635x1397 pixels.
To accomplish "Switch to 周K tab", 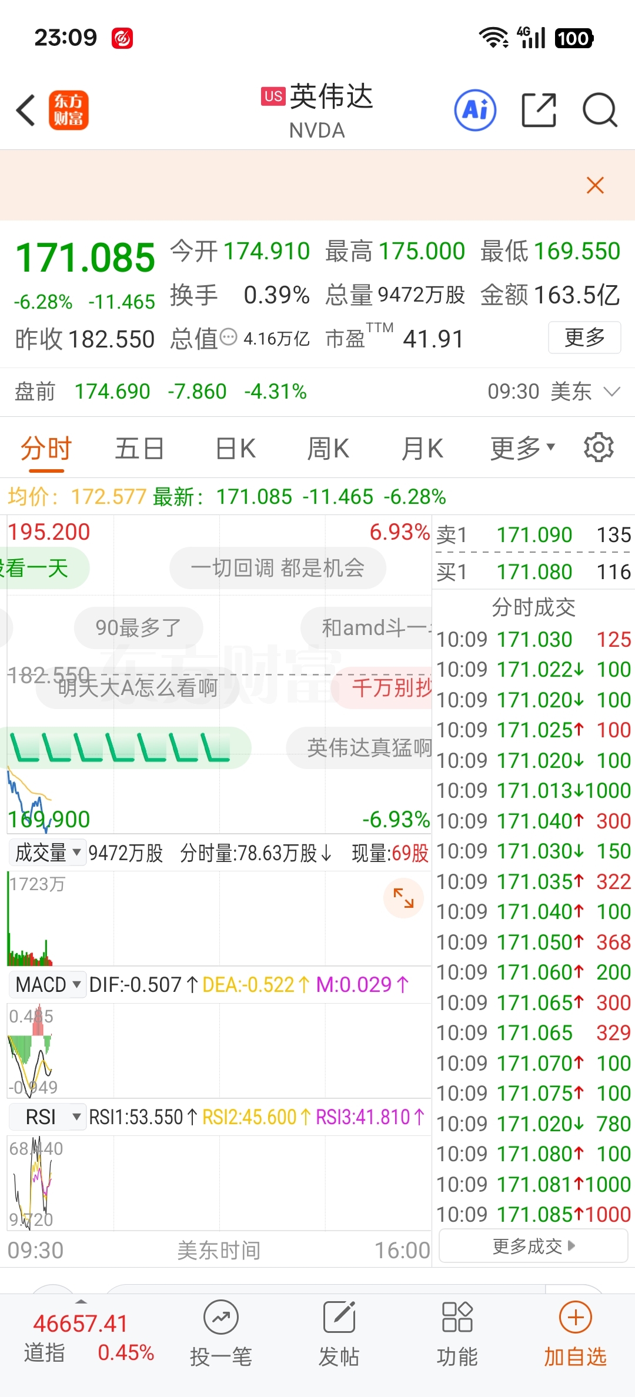I will 328,449.
